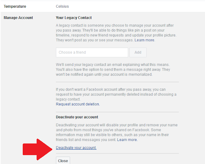Viewport: 205px width, 164px height.
Task: Open Learn more link in deactivation description
Action: point(127,140)
